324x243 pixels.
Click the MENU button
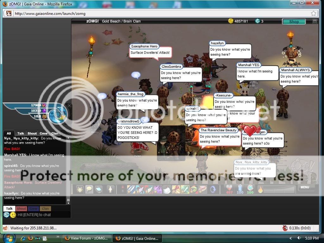305,187
